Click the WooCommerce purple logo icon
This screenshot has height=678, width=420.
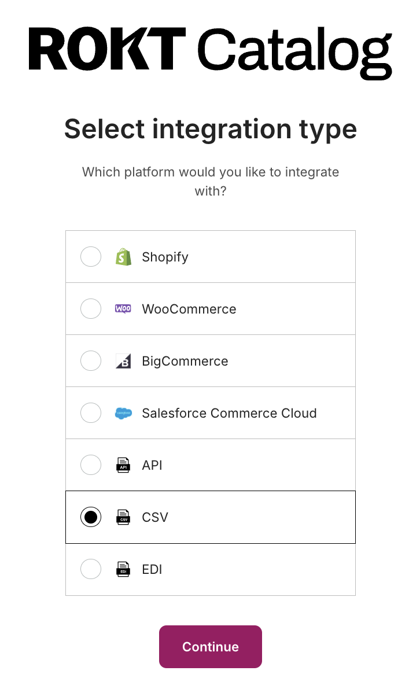(x=123, y=309)
